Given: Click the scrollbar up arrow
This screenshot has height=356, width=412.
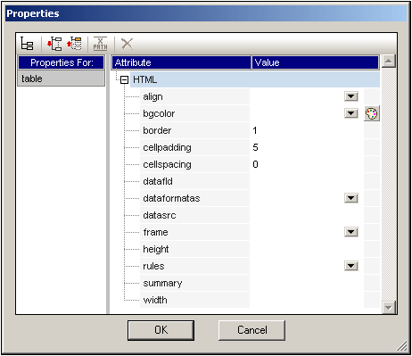Looking at the screenshot, I should (389, 62).
